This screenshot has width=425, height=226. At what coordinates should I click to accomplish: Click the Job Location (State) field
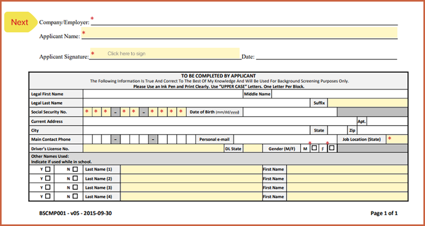click(x=397, y=139)
